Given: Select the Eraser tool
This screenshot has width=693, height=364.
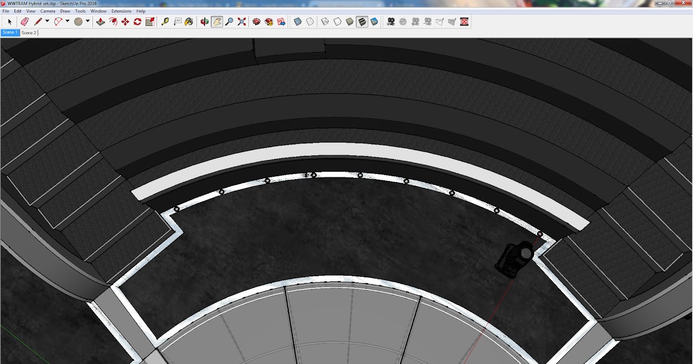Looking at the screenshot, I should pos(25,22).
